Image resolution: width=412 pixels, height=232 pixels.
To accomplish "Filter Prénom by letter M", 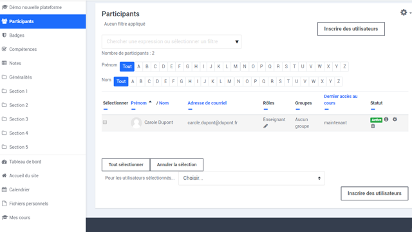I will [x=236, y=66].
